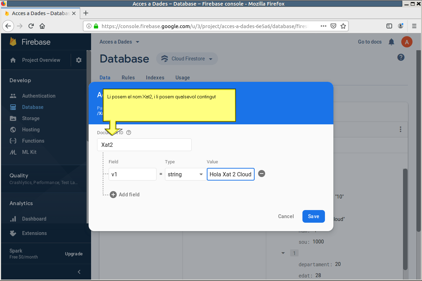Open the account avatar A
Image resolution: width=422 pixels, height=281 pixels.
click(x=407, y=42)
